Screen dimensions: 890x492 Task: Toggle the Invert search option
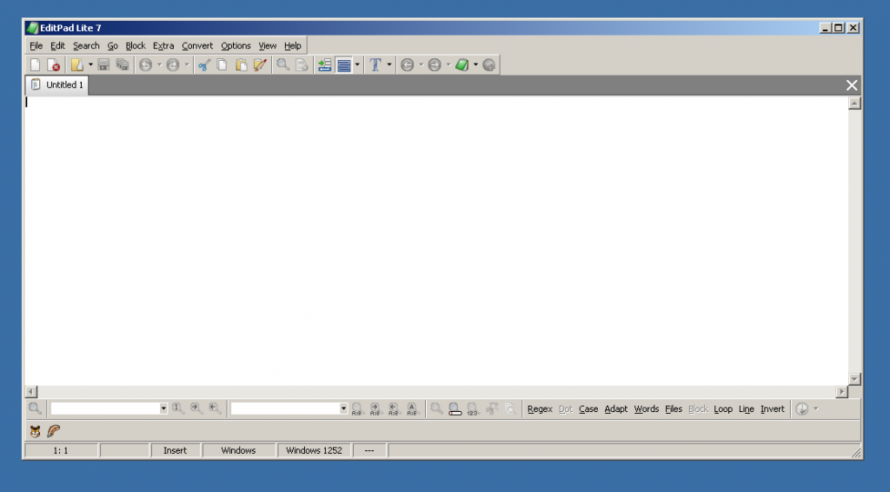773,409
